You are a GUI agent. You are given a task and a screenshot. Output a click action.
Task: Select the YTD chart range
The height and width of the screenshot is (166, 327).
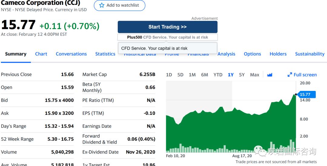tap(218, 75)
